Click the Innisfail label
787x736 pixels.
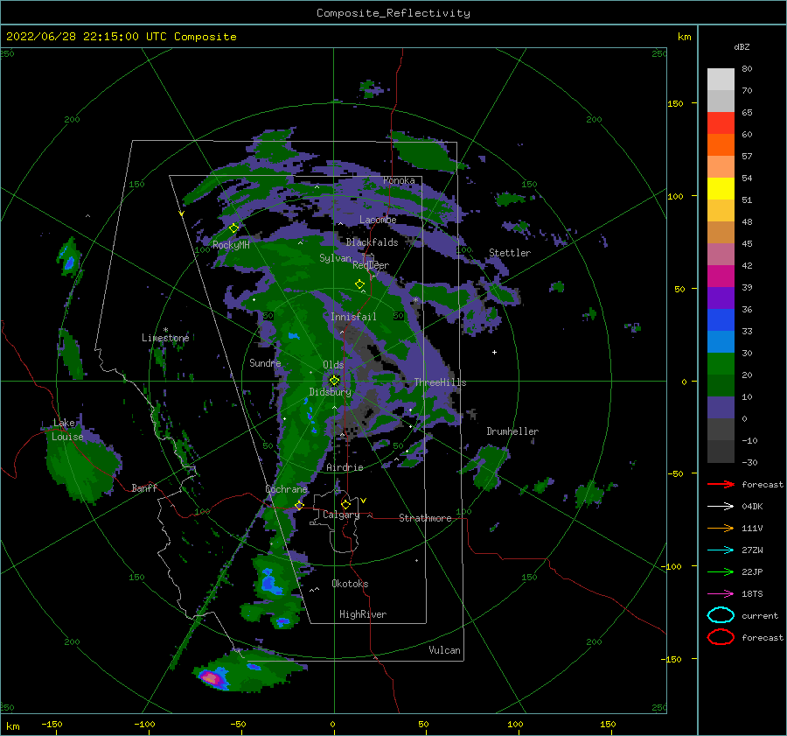353,317
